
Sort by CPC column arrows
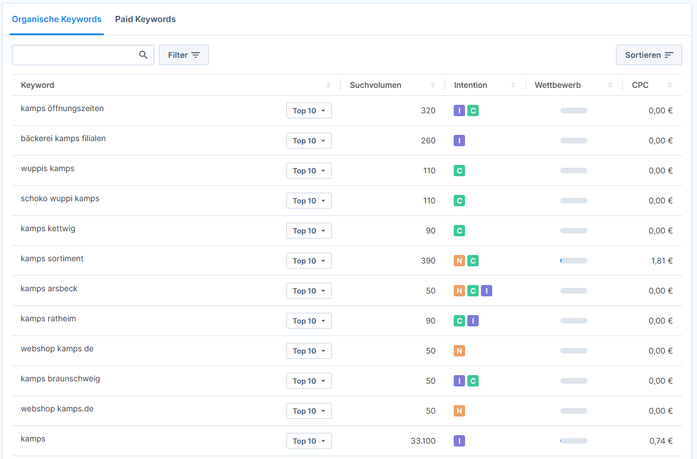click(670, 85)
